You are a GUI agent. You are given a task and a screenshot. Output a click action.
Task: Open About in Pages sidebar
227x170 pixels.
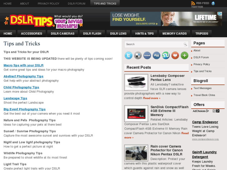pos(197,51)
